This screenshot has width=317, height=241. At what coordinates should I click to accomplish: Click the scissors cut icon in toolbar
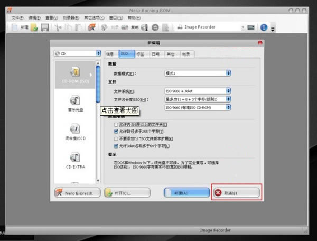coord(58,27)
